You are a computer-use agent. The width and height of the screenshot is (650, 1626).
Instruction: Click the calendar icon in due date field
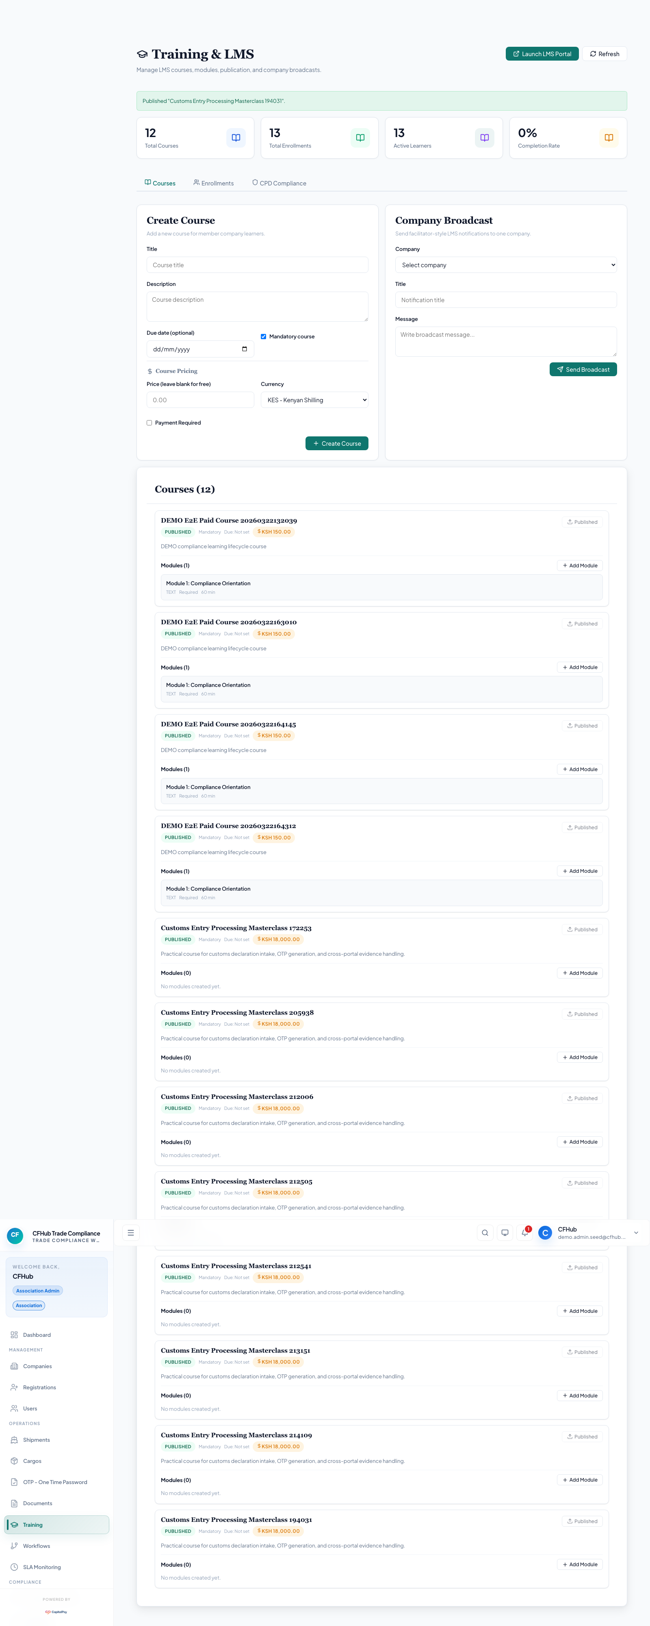coord(245,349)
